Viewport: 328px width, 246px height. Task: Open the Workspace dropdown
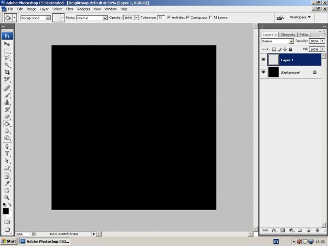[300, 17]
